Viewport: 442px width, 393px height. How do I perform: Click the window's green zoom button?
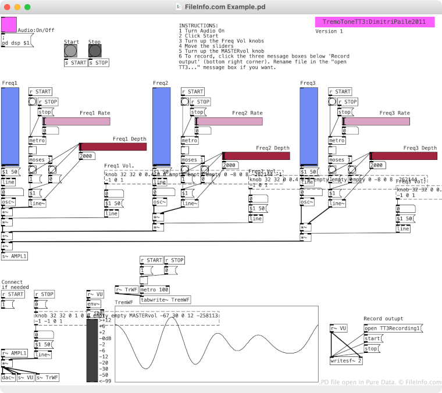(27, 7)
